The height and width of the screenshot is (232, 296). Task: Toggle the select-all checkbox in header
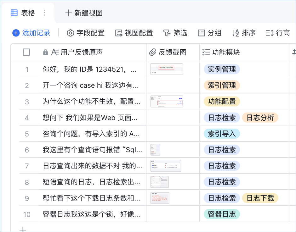pyautogui.click(x=26, y=52)
